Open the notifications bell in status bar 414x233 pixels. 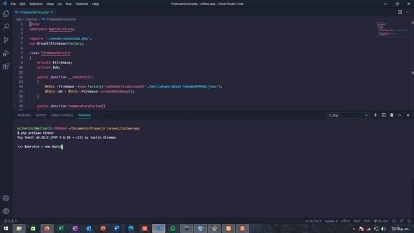coord(409,221)
